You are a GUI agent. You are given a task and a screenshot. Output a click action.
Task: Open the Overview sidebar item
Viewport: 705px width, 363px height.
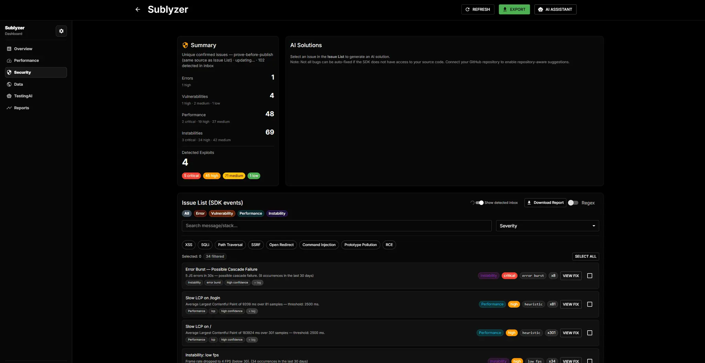click(x=36, y=49)
